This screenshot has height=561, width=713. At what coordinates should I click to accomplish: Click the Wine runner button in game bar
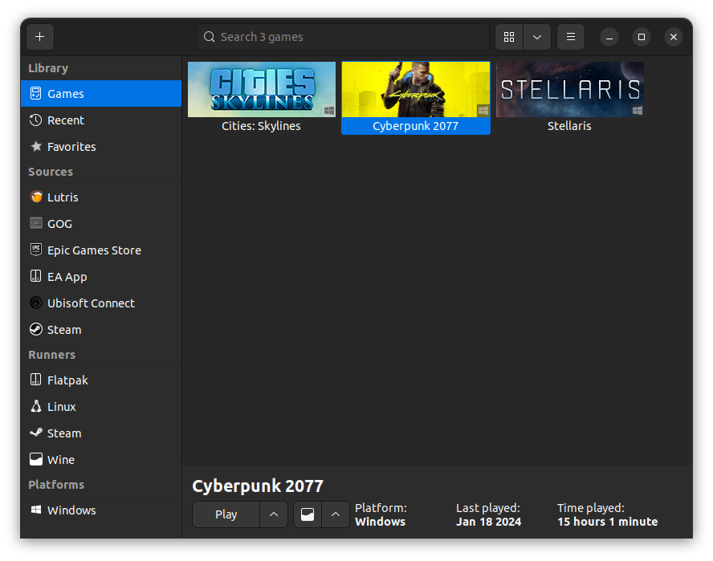[x=308, y=514]
